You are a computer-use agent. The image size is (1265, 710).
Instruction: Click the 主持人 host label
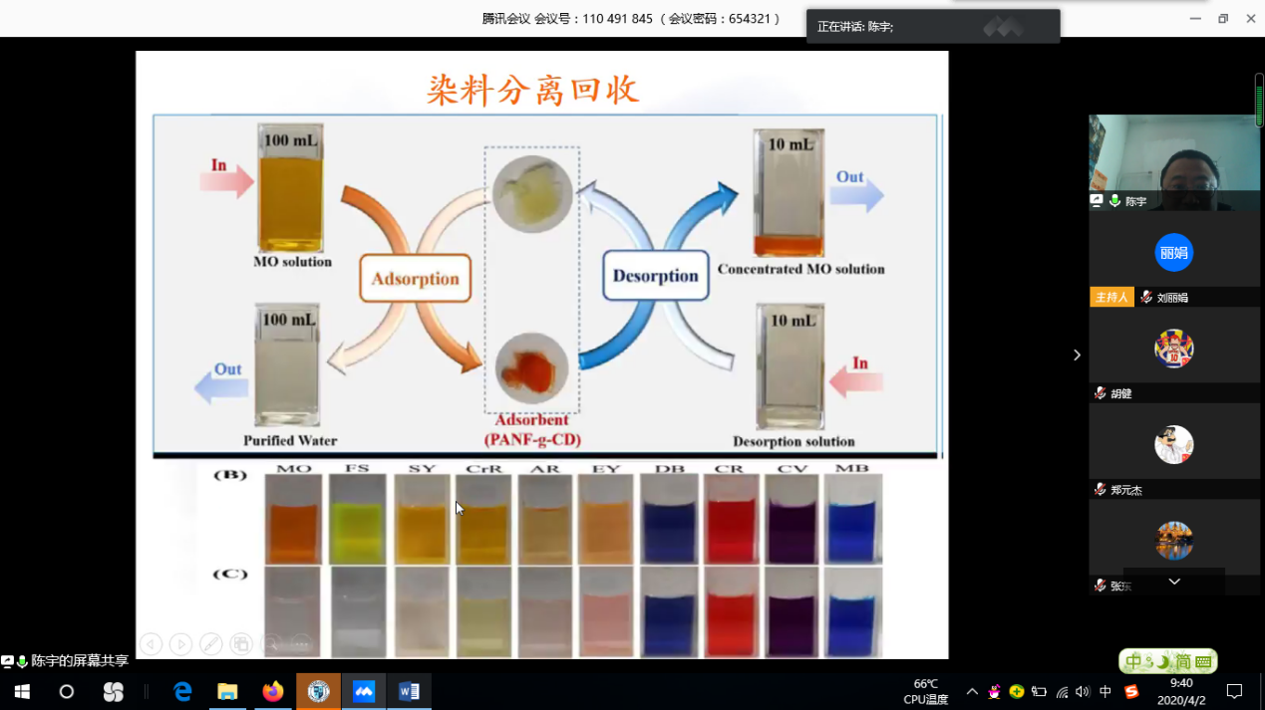[1111, 297]
